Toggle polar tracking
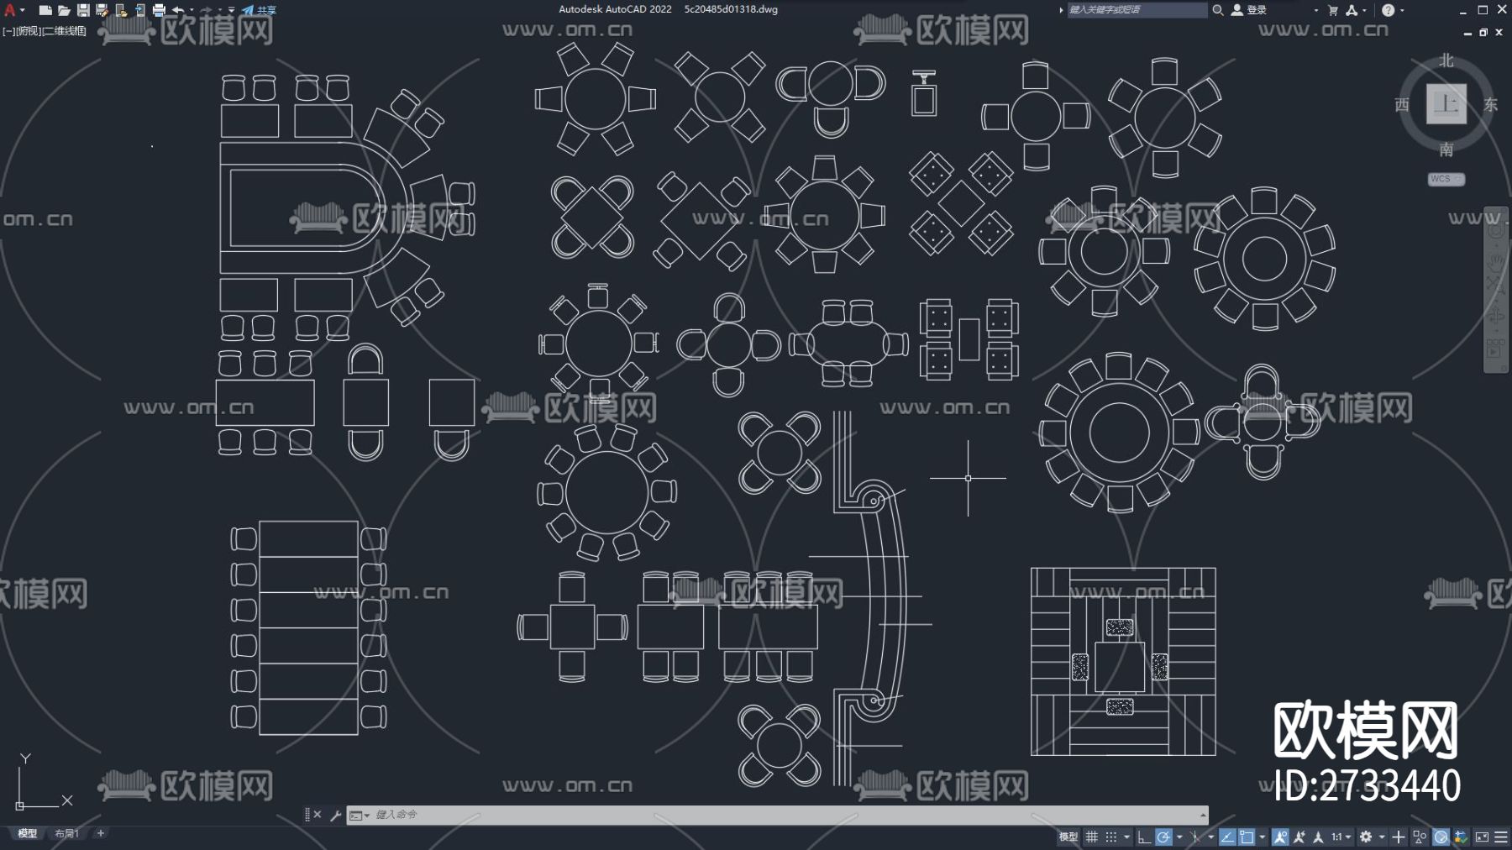1512x850 pixels. [1163, 837]
